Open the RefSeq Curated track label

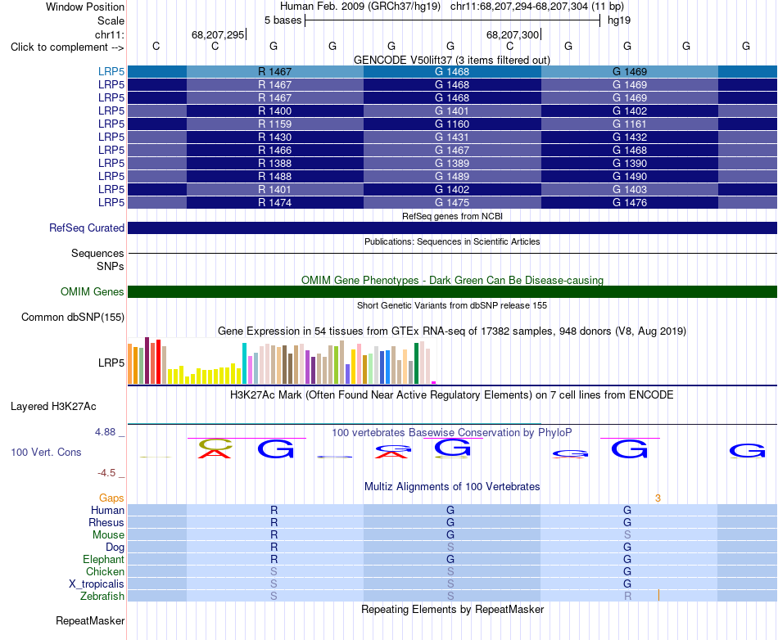[87, 228]
